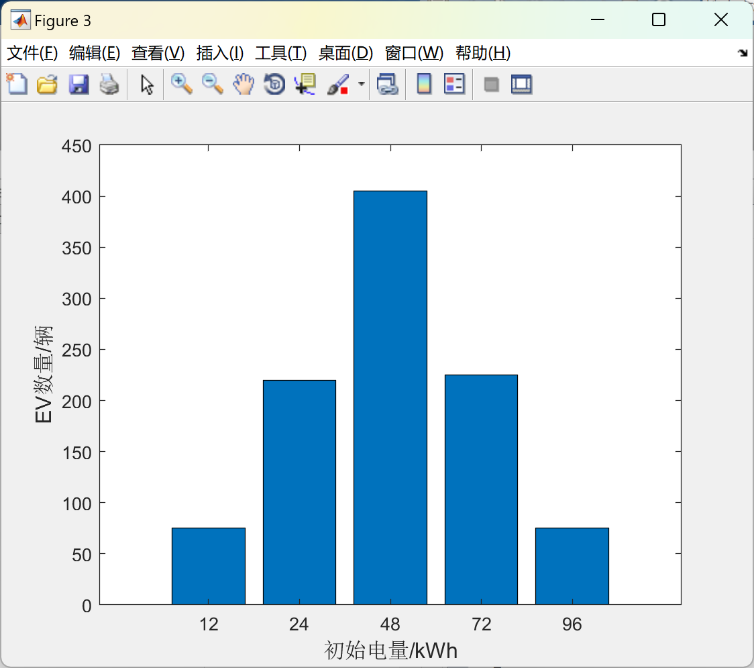Click the tallest bar at 48 kWh
This screenshot has width=754, height=668.
click(390, 397)
